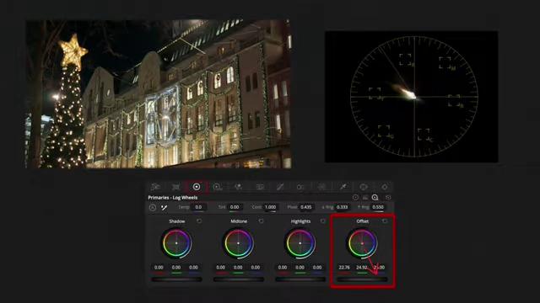Click the Shadow wheel label
Viewport: 540px width, 303px height.
(x=176, y=221)
